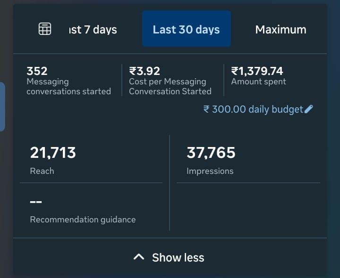Image resolution: width=340 pixels, height=278 pixels.
Task: Click the ₹3.92 cost value
Action: pyautogui.click(x=144, y=71)
